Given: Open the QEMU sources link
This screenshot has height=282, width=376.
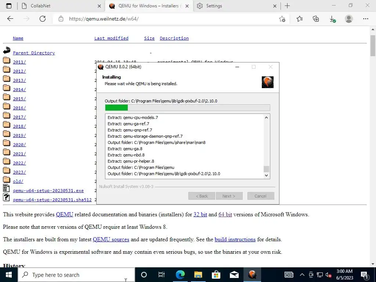Looking at the screenshot, I should [111, 239].
